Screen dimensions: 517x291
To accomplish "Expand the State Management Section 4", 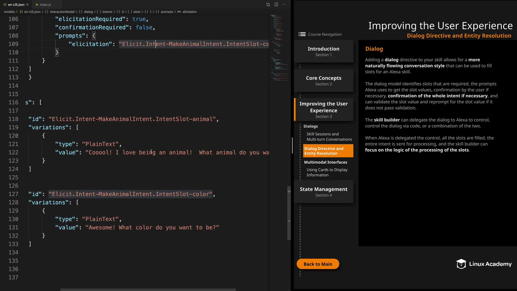I will 323,192.
